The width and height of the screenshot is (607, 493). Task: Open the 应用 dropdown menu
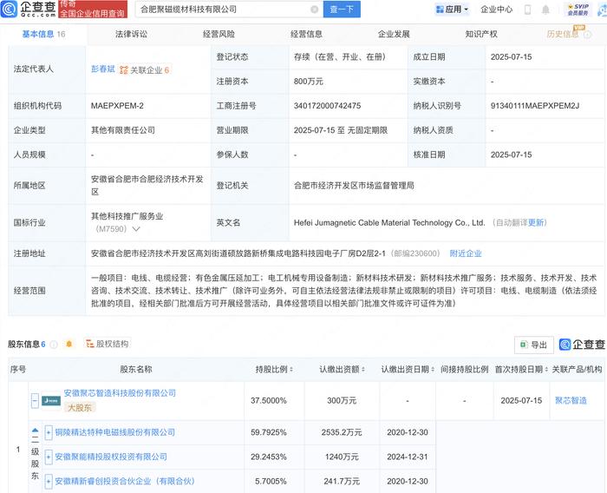click(x=452, y=10)
